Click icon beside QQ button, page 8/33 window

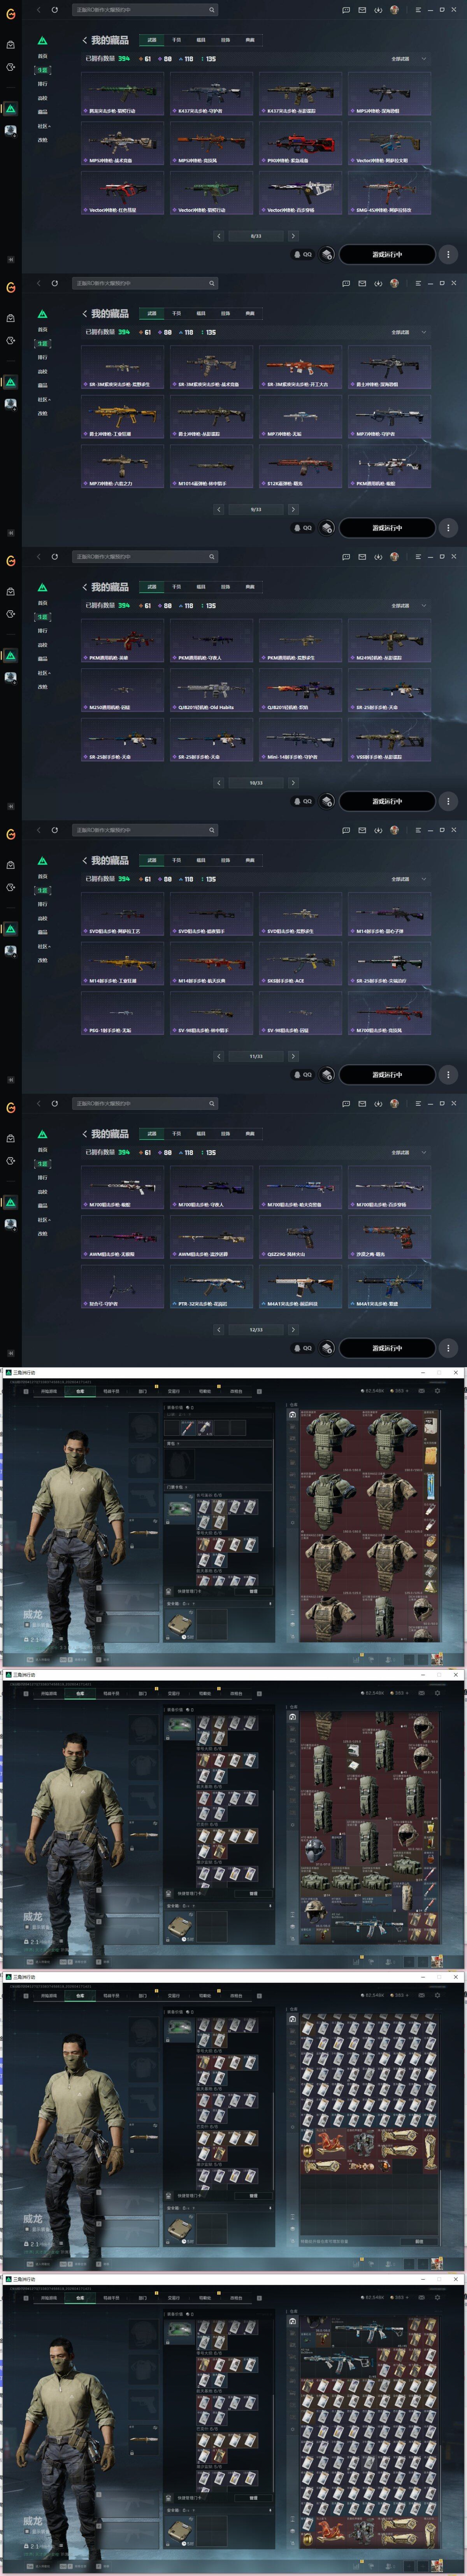click(327, 254)
